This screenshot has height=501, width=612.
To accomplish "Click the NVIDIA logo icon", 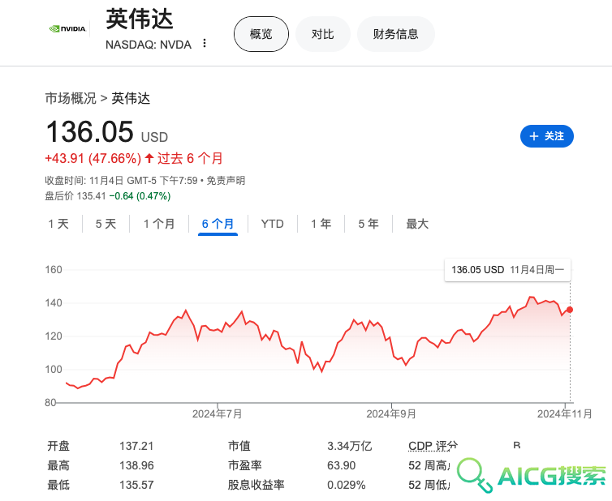I will pyautogui.click(x=67, y=28).
